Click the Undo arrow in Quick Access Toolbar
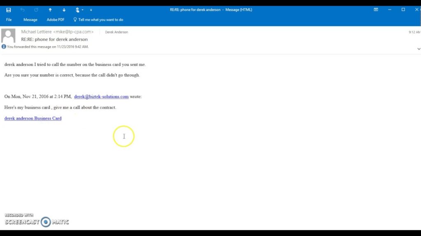 click(x=23, y=10)
